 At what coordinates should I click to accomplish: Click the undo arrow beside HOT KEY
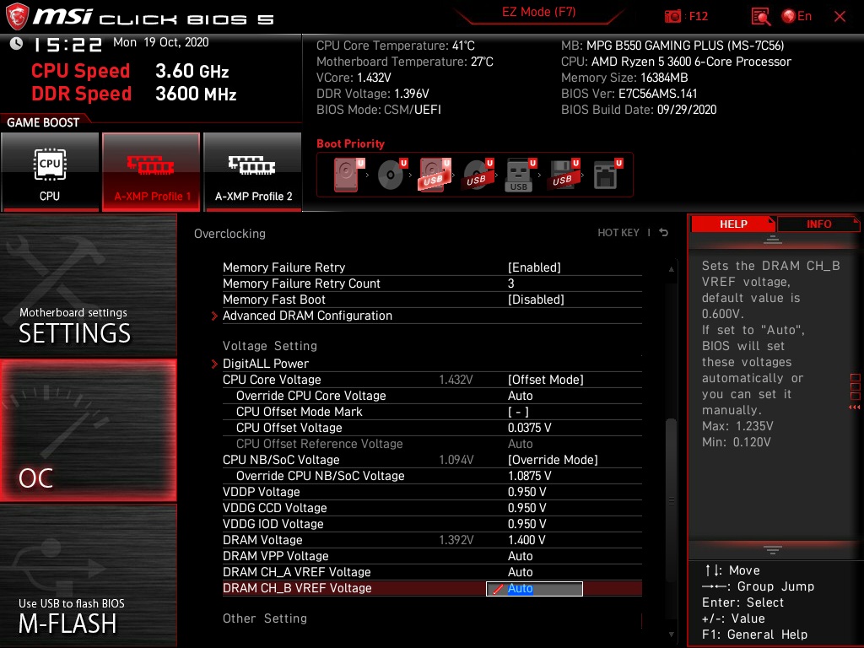click(x=662, y=232)
